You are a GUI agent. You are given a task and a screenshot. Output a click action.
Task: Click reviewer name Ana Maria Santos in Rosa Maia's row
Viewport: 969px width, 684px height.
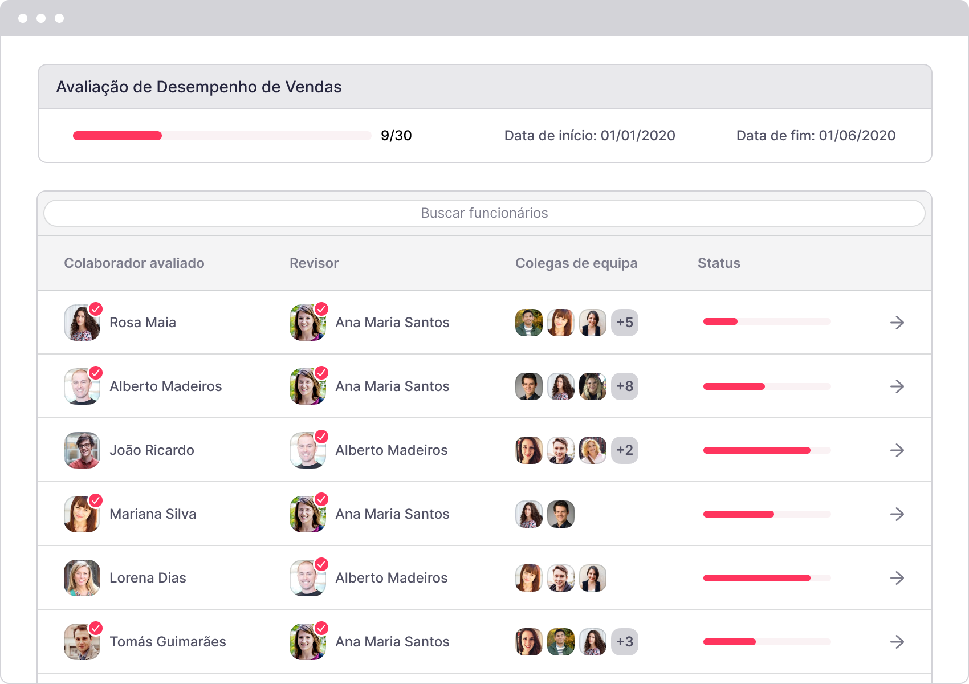coord(392,323)
